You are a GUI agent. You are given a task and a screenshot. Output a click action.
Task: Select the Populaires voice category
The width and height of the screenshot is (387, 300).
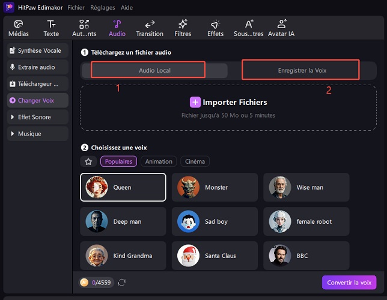click(x=118, y=161)
